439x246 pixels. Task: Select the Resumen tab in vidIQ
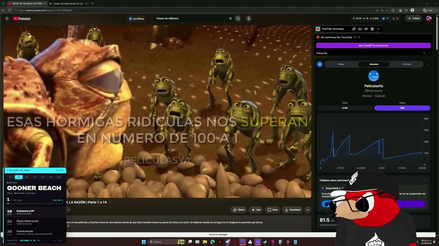pyautogui.click(x=374, y=64)
